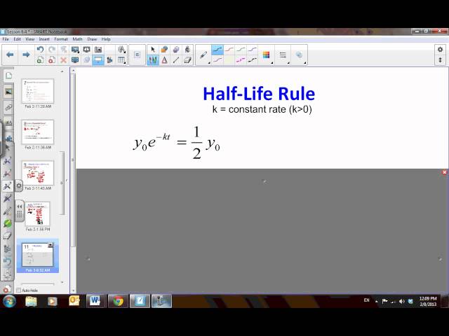Switch to Gallery tab in sidebar
The height and width of the screenshot is (336, 449).
click(8, 92)
